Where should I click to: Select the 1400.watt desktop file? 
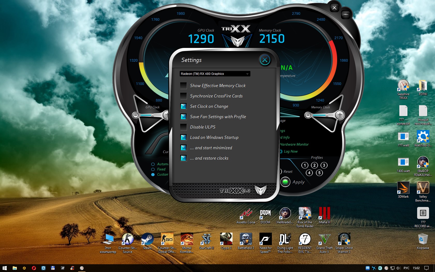[x=403, y=164]
